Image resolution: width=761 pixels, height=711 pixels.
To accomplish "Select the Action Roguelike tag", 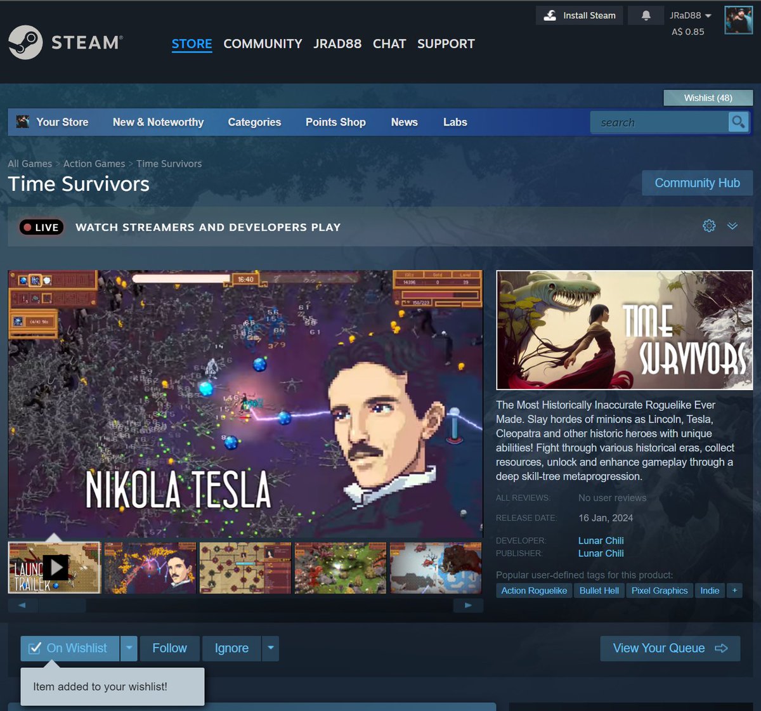I will (534, 590).
